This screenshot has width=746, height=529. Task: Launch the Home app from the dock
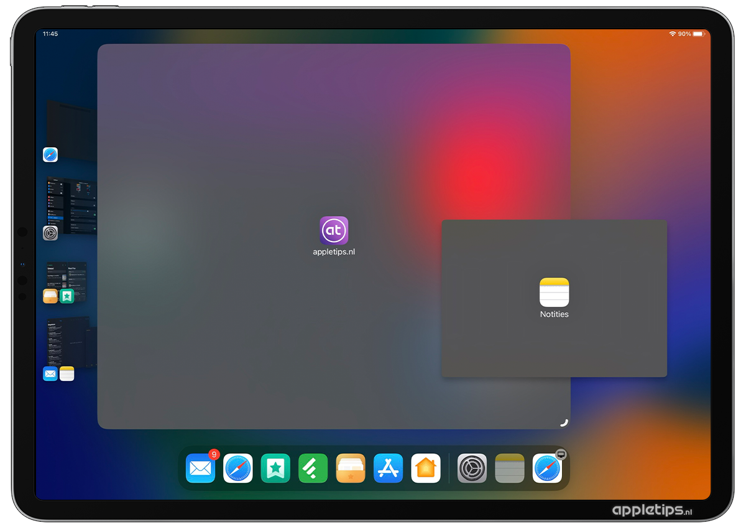pos(426,469)
